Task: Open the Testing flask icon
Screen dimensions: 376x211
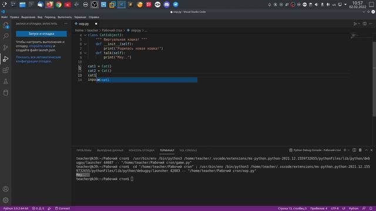Action: 5,81
